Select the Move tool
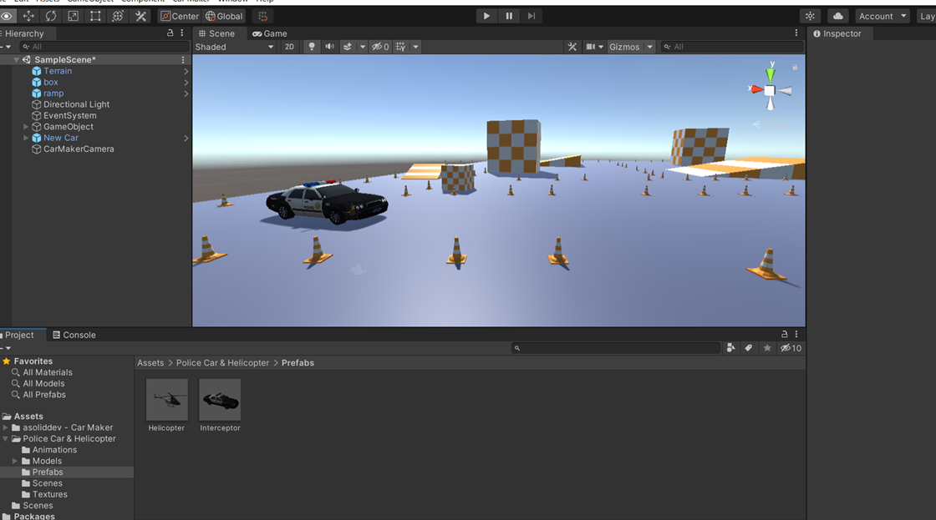This screenshot has height=520, width=936. (x=28, y=16)
